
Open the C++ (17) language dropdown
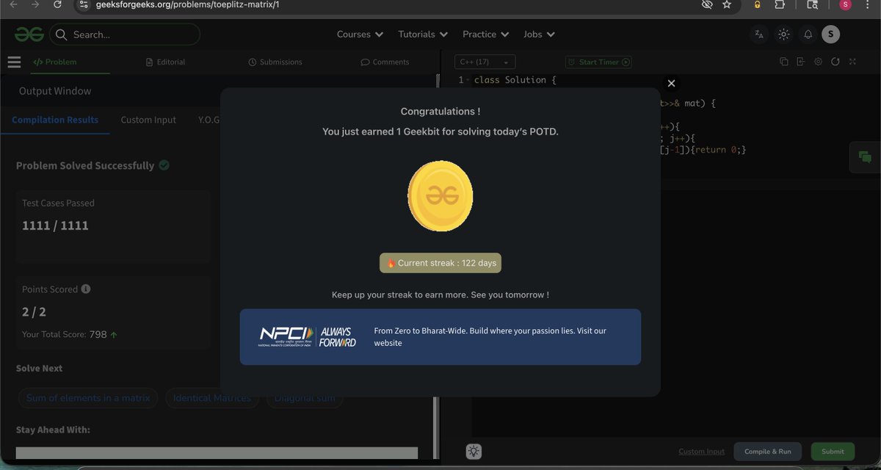[485, 62]
